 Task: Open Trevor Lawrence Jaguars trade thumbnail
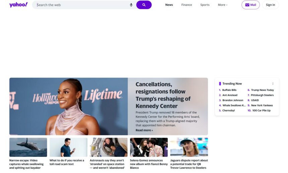[189, 147]
